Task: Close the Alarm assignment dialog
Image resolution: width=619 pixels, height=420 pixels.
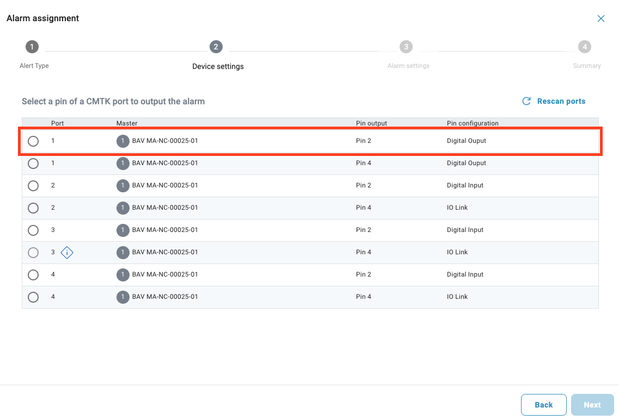Action: click(x=601, y=18)
